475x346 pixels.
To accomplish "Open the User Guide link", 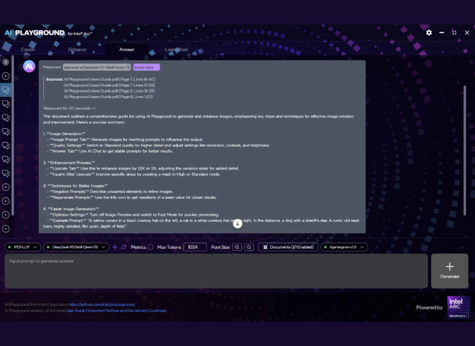I will tap(75, 311).
